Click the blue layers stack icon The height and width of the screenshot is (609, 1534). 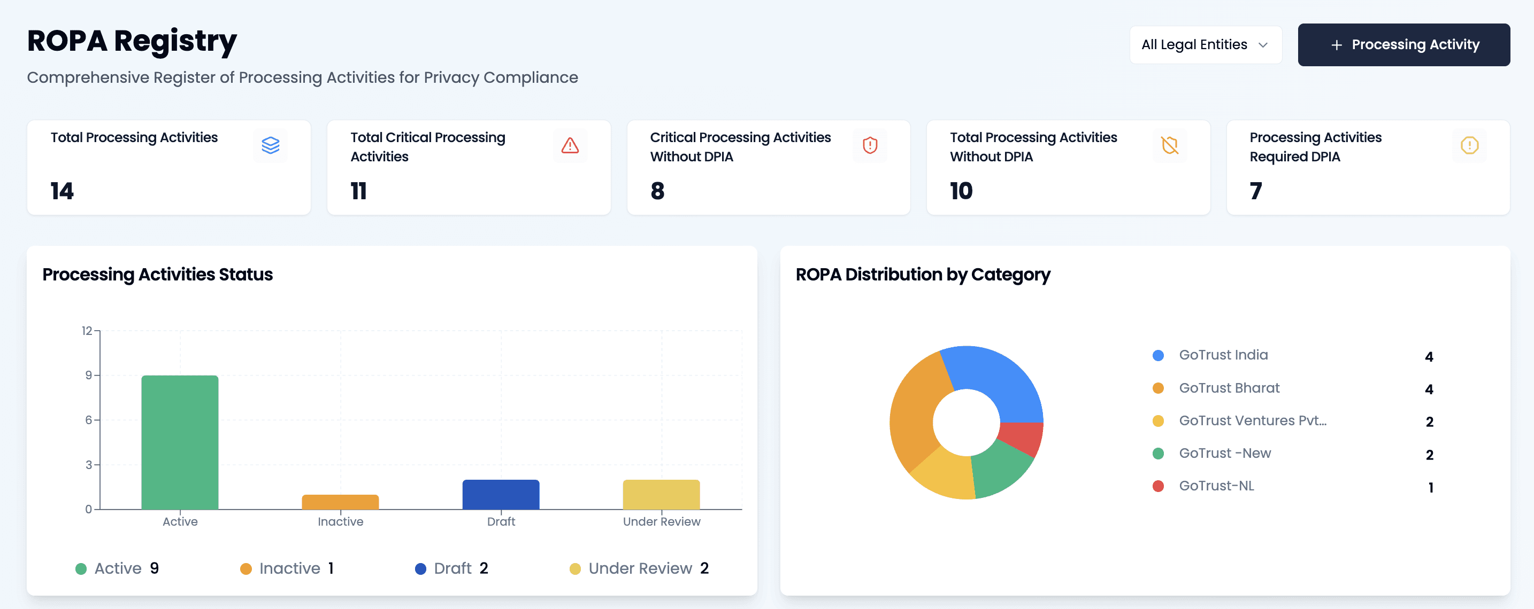pos(270,145)
